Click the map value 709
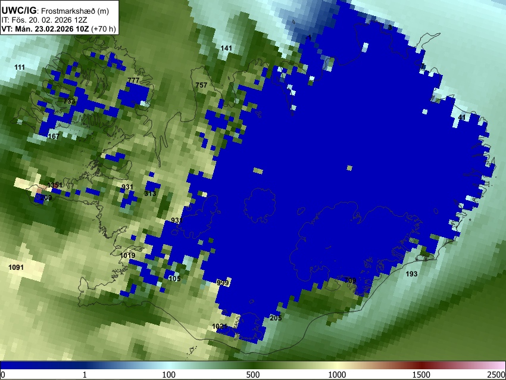Image resolution: width=506 pixels, height=380 pixels. point(351,281)
